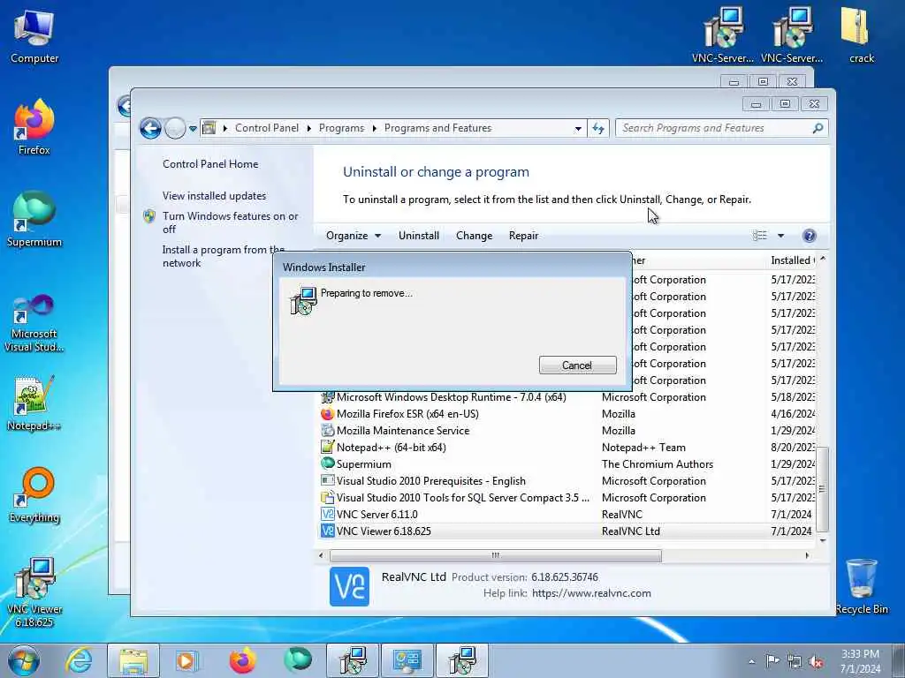Select VNC Server 6.11.0 in the list

coord(567,515)
